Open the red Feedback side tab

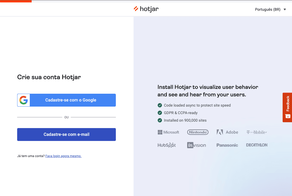point(287,107)
